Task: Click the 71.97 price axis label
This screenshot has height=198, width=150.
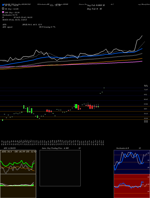Action: [x=146, y=90]
